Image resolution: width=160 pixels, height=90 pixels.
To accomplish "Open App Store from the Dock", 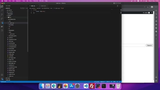I will pyautogui.click(x=71, y=86).
